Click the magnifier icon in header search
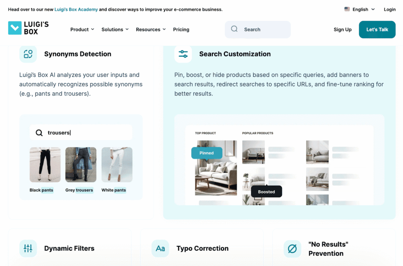Screen dimensions: 403x266 [x=234, y=29]
